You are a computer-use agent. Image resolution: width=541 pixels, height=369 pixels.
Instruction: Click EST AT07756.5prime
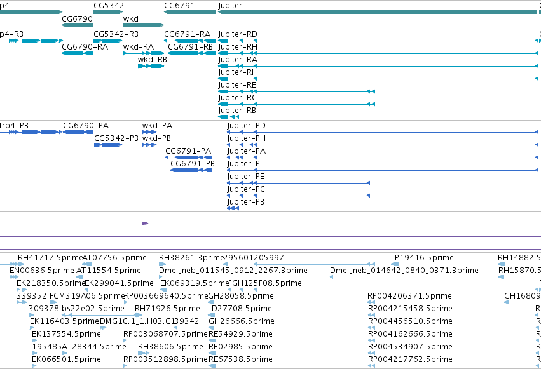[114, 258]
